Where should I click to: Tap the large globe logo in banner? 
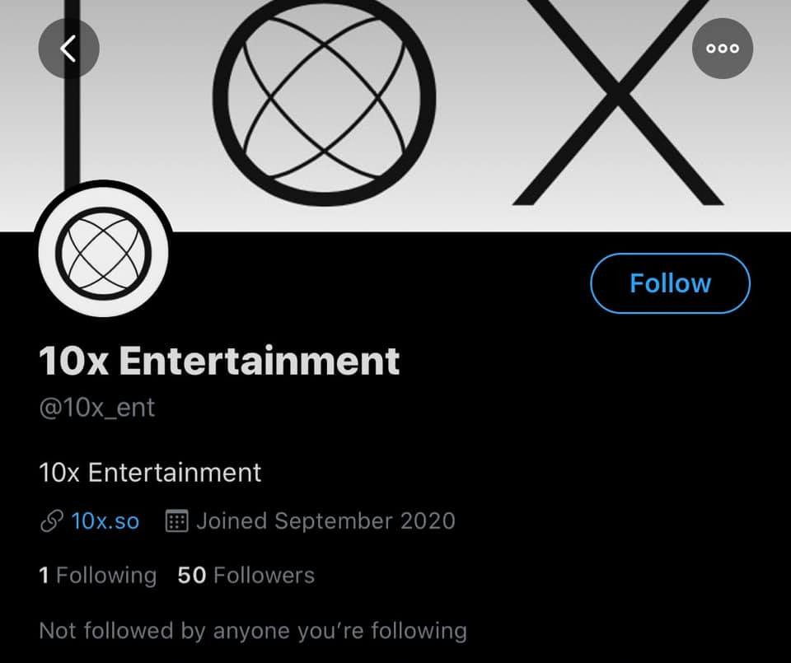[x=322, y=102]
